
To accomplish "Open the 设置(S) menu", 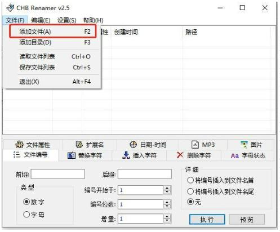I will click(x=67, y=20).
